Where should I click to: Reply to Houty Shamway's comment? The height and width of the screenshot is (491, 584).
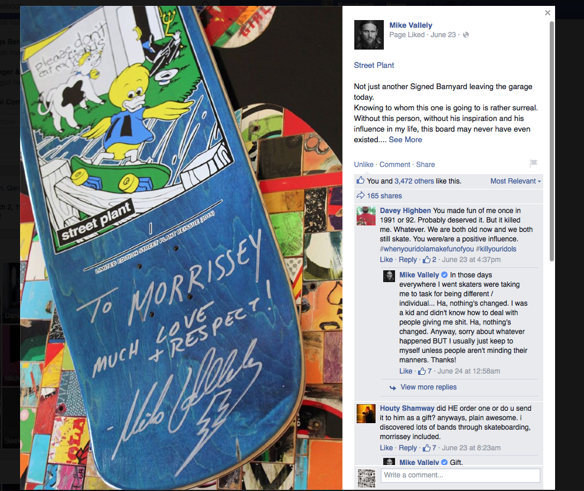[x=408, y=448]
